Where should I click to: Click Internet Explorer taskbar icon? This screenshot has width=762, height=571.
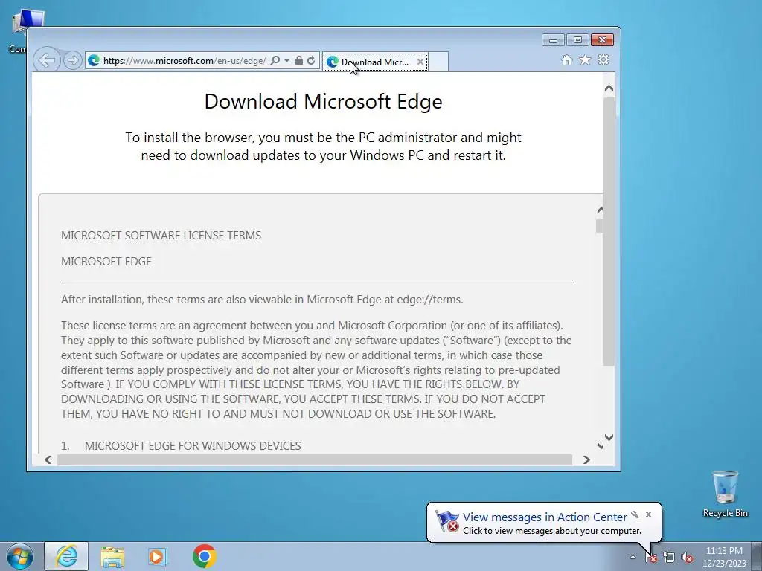(x=66, y=556)
